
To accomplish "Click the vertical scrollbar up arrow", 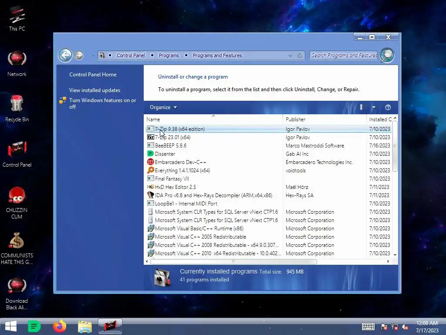I will point(395,118).
